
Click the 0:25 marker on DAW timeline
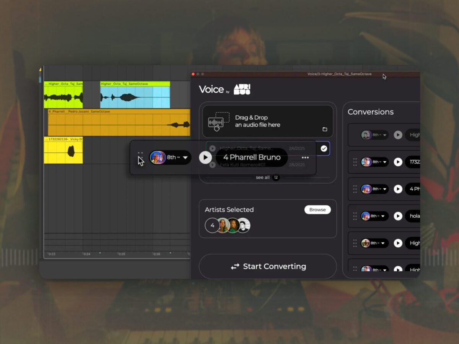122,254
